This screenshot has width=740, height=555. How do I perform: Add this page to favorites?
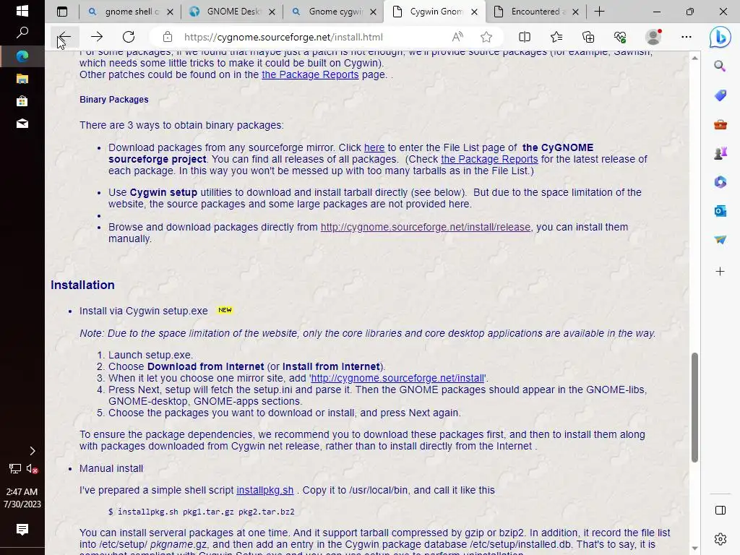tap(486, 37)
